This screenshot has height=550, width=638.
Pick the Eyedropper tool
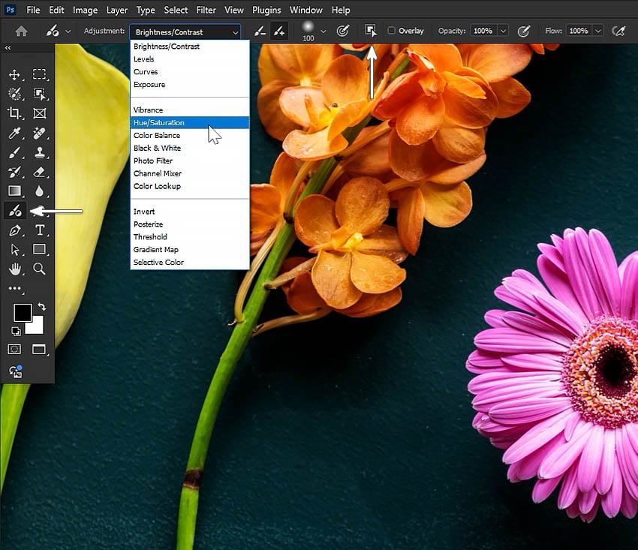click(14, 134)
